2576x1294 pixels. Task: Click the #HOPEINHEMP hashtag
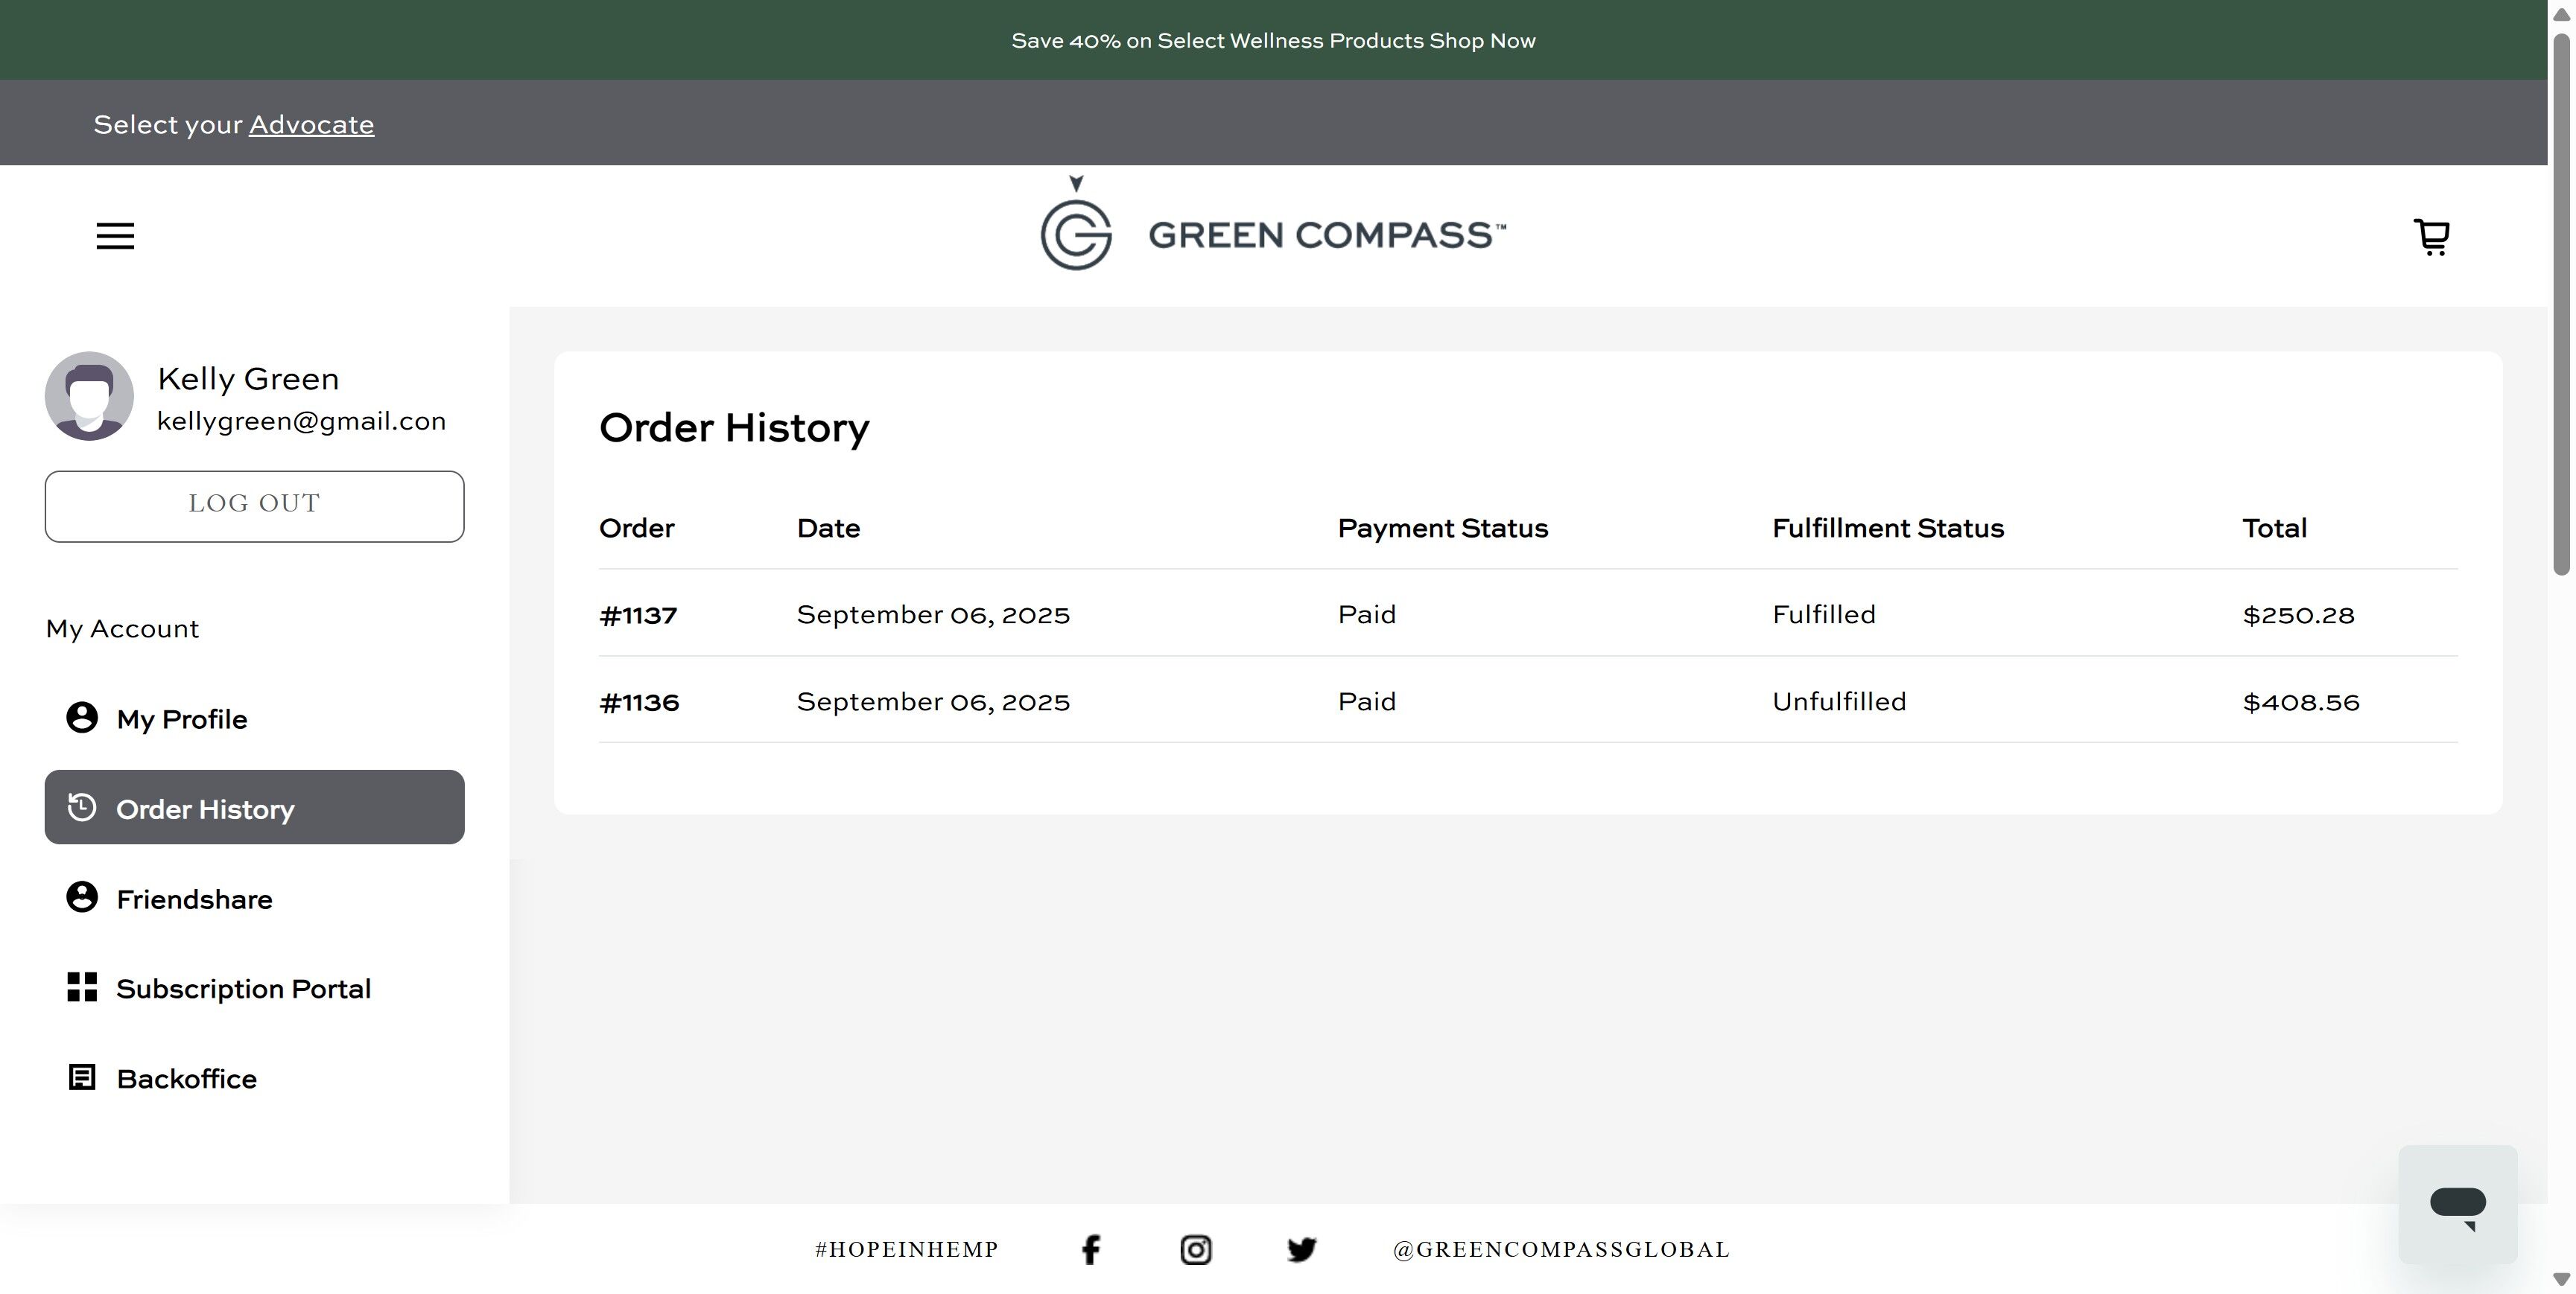click(906, 1249)
